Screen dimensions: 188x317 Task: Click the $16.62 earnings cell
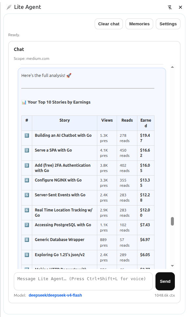click(x=145, y=153)
